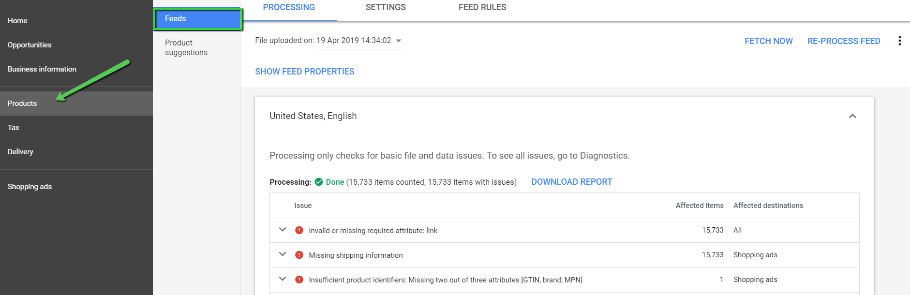Click the red error icon for missing shipping information

299,255
